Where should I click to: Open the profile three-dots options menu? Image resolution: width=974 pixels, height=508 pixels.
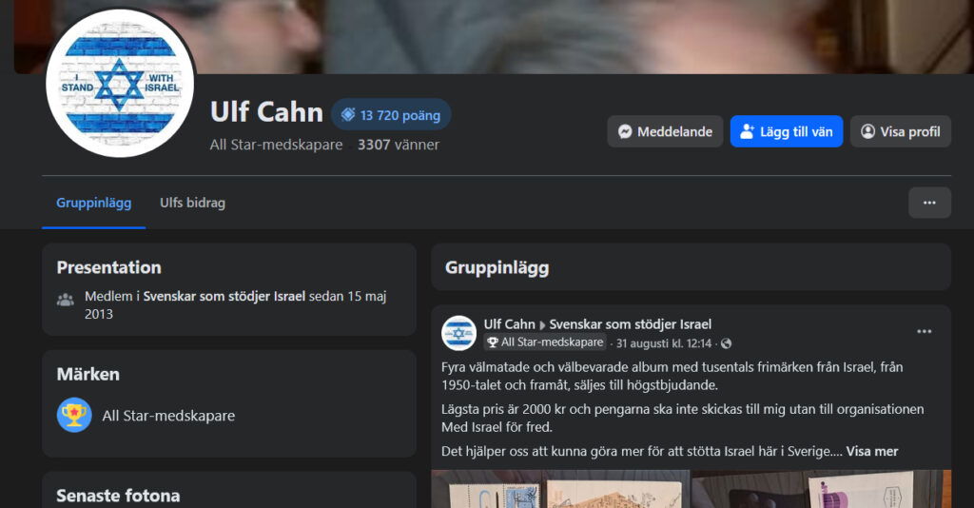click(x=929, y=203)
